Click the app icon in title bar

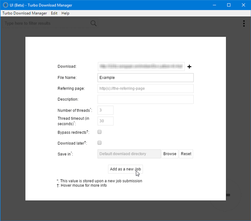coord(5,5)
